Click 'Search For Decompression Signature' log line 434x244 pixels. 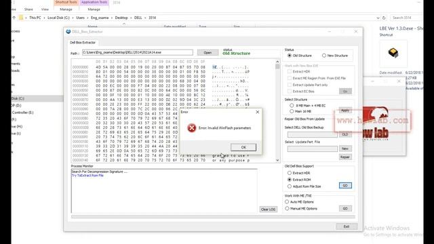click(99, 171)
